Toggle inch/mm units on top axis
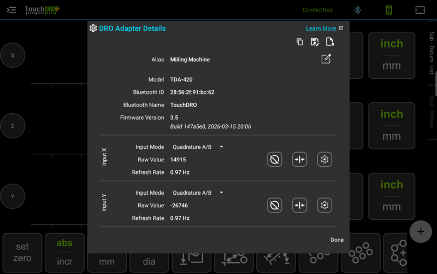The width and height of the screenshot is (437, 274). tap(392, 55)
